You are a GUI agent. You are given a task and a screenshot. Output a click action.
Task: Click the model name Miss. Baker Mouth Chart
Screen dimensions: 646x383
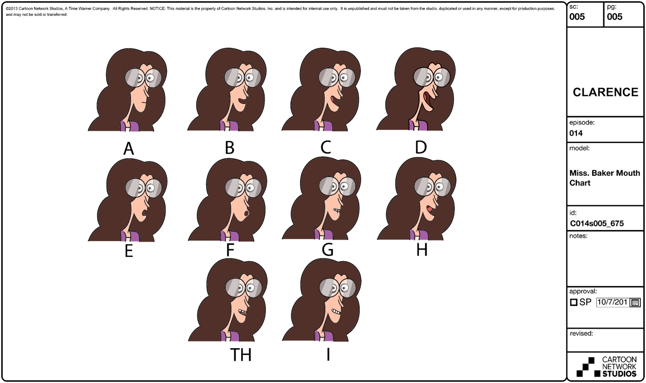pyautogui.click(x=605, y=178)
